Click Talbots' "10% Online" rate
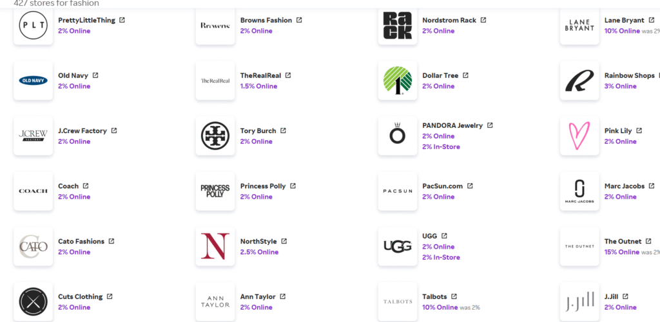660x322 pixels. 440,307
